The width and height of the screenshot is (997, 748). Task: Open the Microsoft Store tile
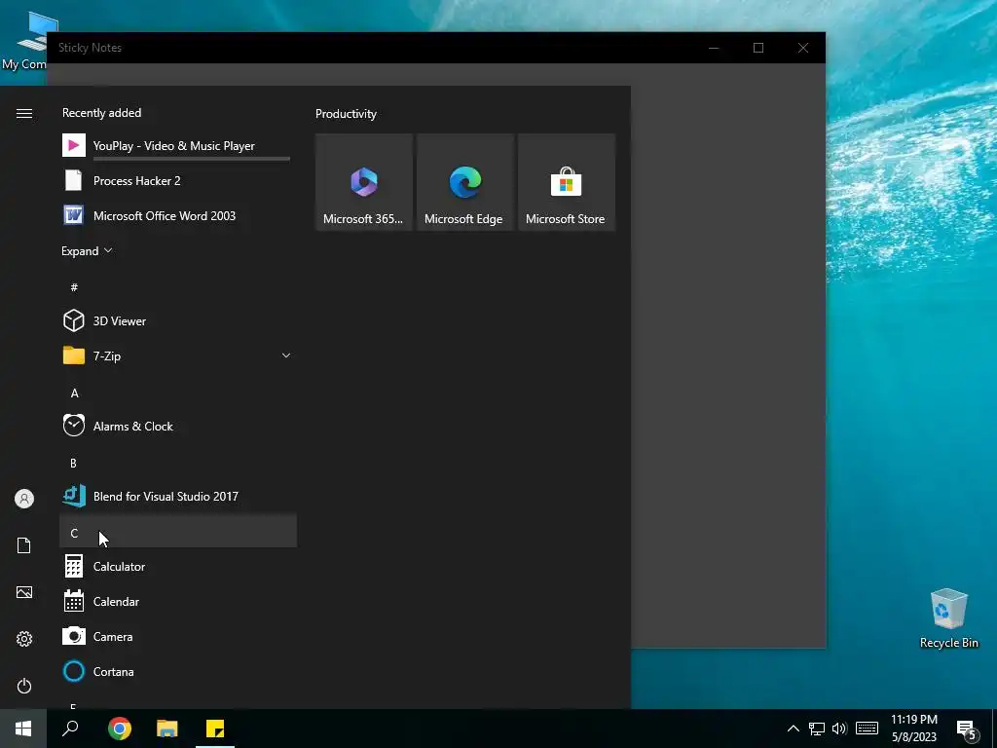pyautogui.click(x=567, y=182)
